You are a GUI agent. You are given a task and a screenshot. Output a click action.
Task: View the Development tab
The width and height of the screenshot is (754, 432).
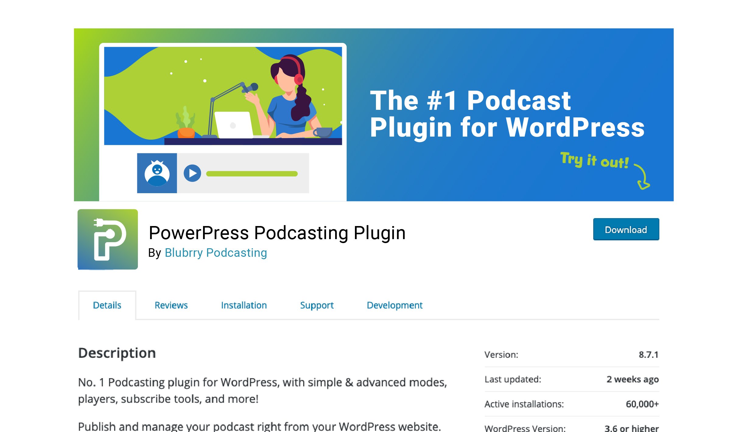click(x=395, y=305)
